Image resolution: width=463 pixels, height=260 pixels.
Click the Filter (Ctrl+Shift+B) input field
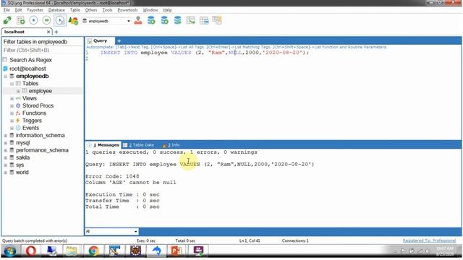(43, 51)
